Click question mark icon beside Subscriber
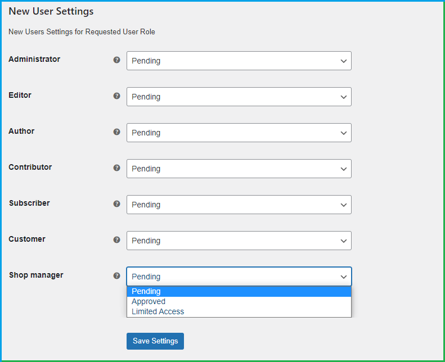 [116, 203]
